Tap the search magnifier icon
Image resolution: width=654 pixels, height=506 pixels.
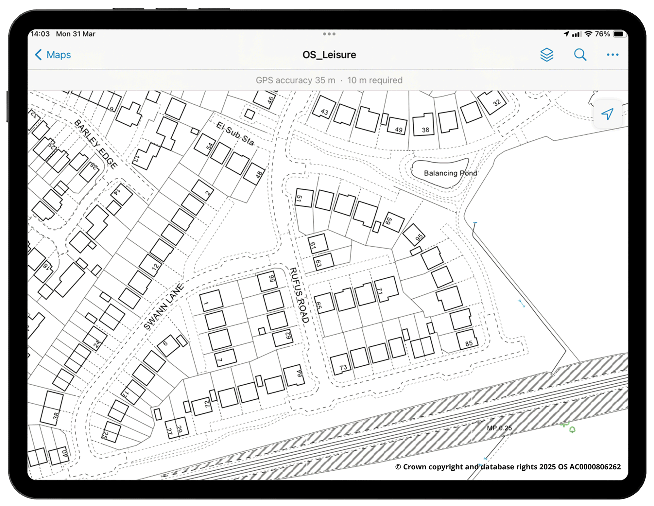[580, 55]
